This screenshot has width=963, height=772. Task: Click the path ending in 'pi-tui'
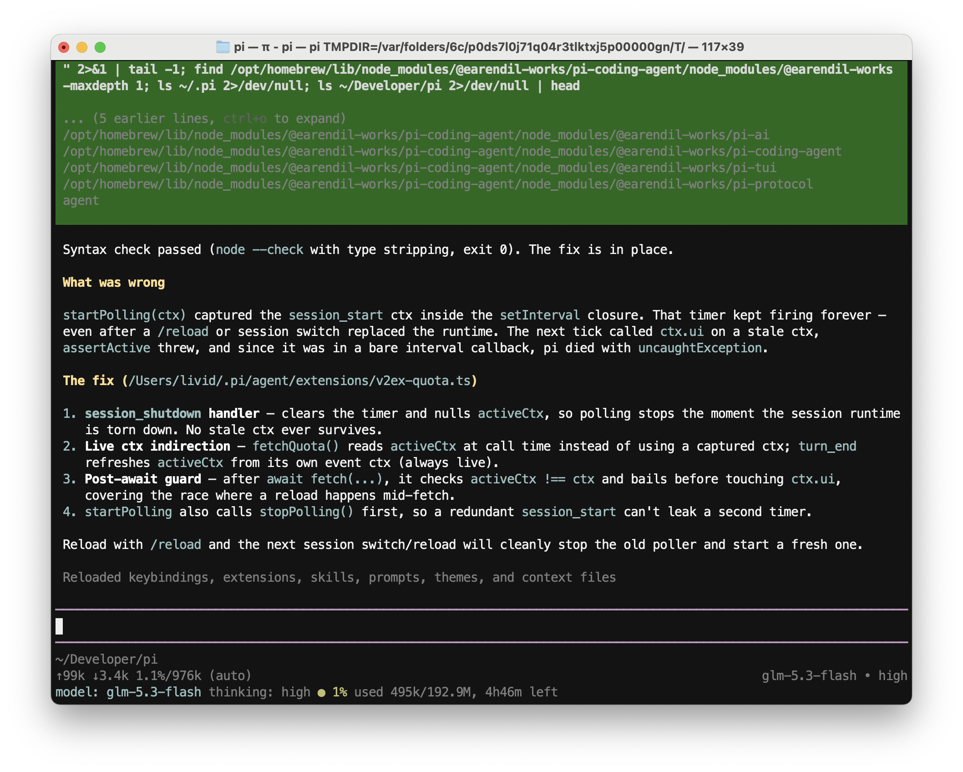pos(420,168)
